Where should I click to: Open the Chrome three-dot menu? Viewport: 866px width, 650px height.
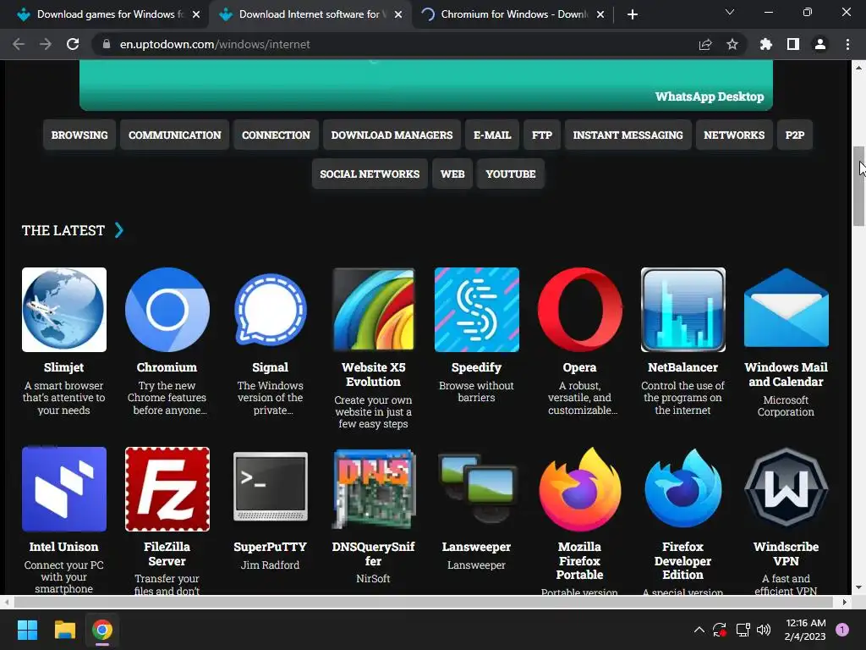[x=847, y=44]
